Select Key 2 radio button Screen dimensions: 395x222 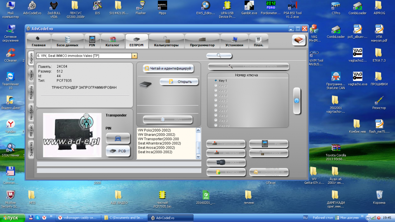pyautogui.click(x=216, y=86)
